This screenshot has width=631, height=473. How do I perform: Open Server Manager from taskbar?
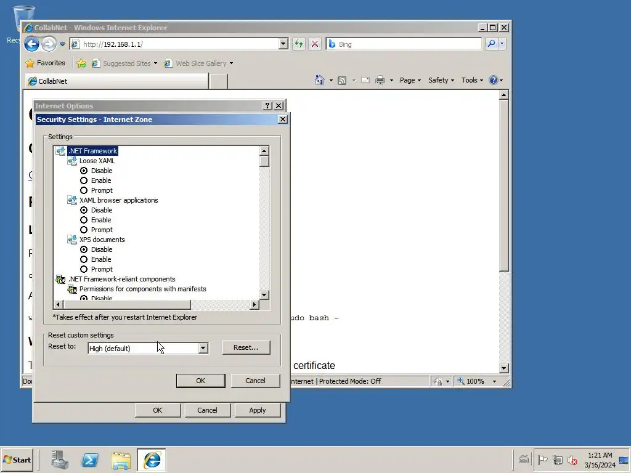[60, 459]
